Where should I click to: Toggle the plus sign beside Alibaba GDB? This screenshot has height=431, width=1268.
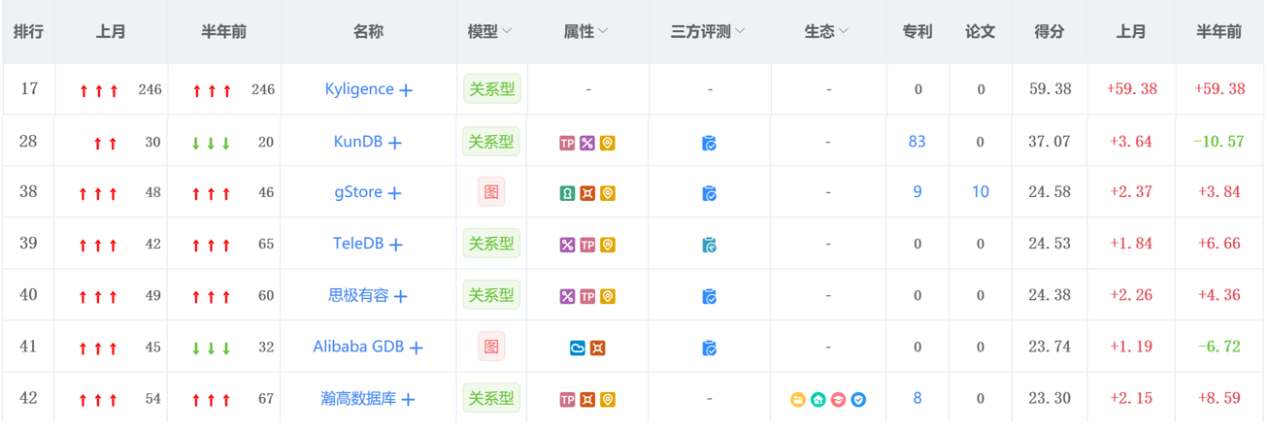(x=417, y=348)
